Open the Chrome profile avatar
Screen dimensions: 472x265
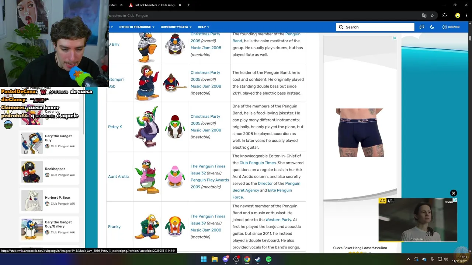point(458,15)
